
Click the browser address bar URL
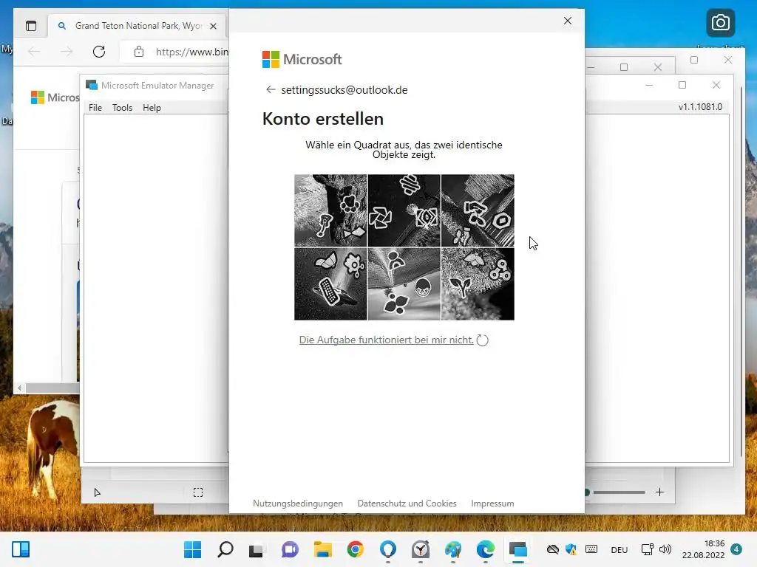pos(191,52)
